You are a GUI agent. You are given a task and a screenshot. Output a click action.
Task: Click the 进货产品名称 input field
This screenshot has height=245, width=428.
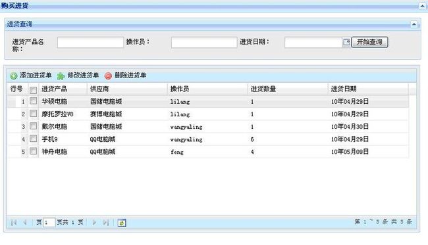pos(90,43)
